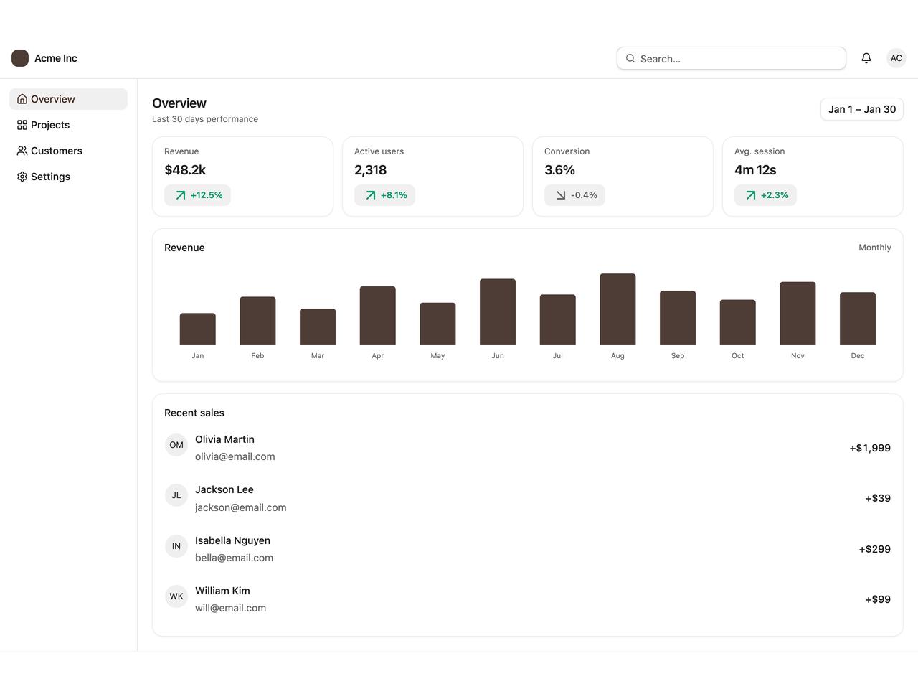Click the Recent sales heading
Image resolution: width=918 pixels, height=689 pixels.
coord(194,413)
